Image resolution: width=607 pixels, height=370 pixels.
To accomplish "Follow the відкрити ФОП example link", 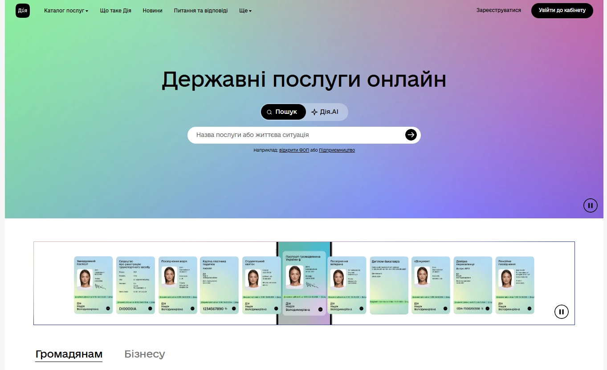I will (x=294, y=150).
